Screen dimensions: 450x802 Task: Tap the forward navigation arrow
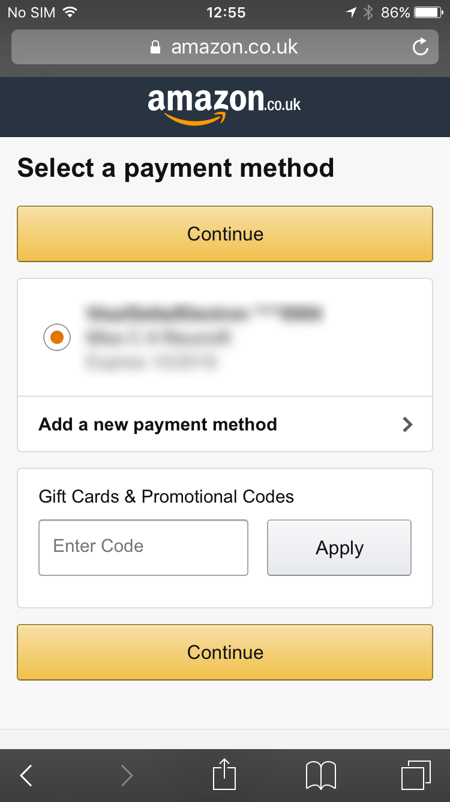tap(126, 775)
